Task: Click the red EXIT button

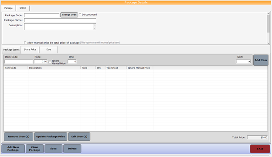Action: coord(260,149)
